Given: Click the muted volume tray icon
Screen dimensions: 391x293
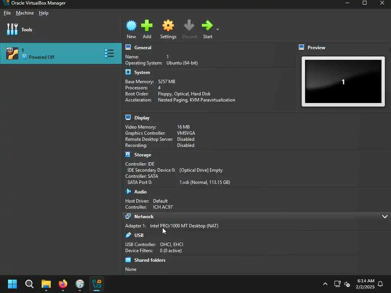Looking at the screenshot, I should pyautogui.click(x=347, y=284).
